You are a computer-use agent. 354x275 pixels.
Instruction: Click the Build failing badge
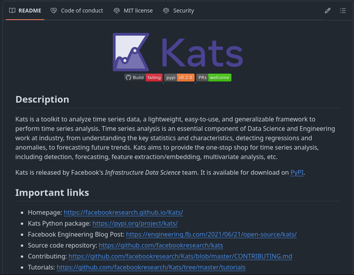(x=144, y=77)
